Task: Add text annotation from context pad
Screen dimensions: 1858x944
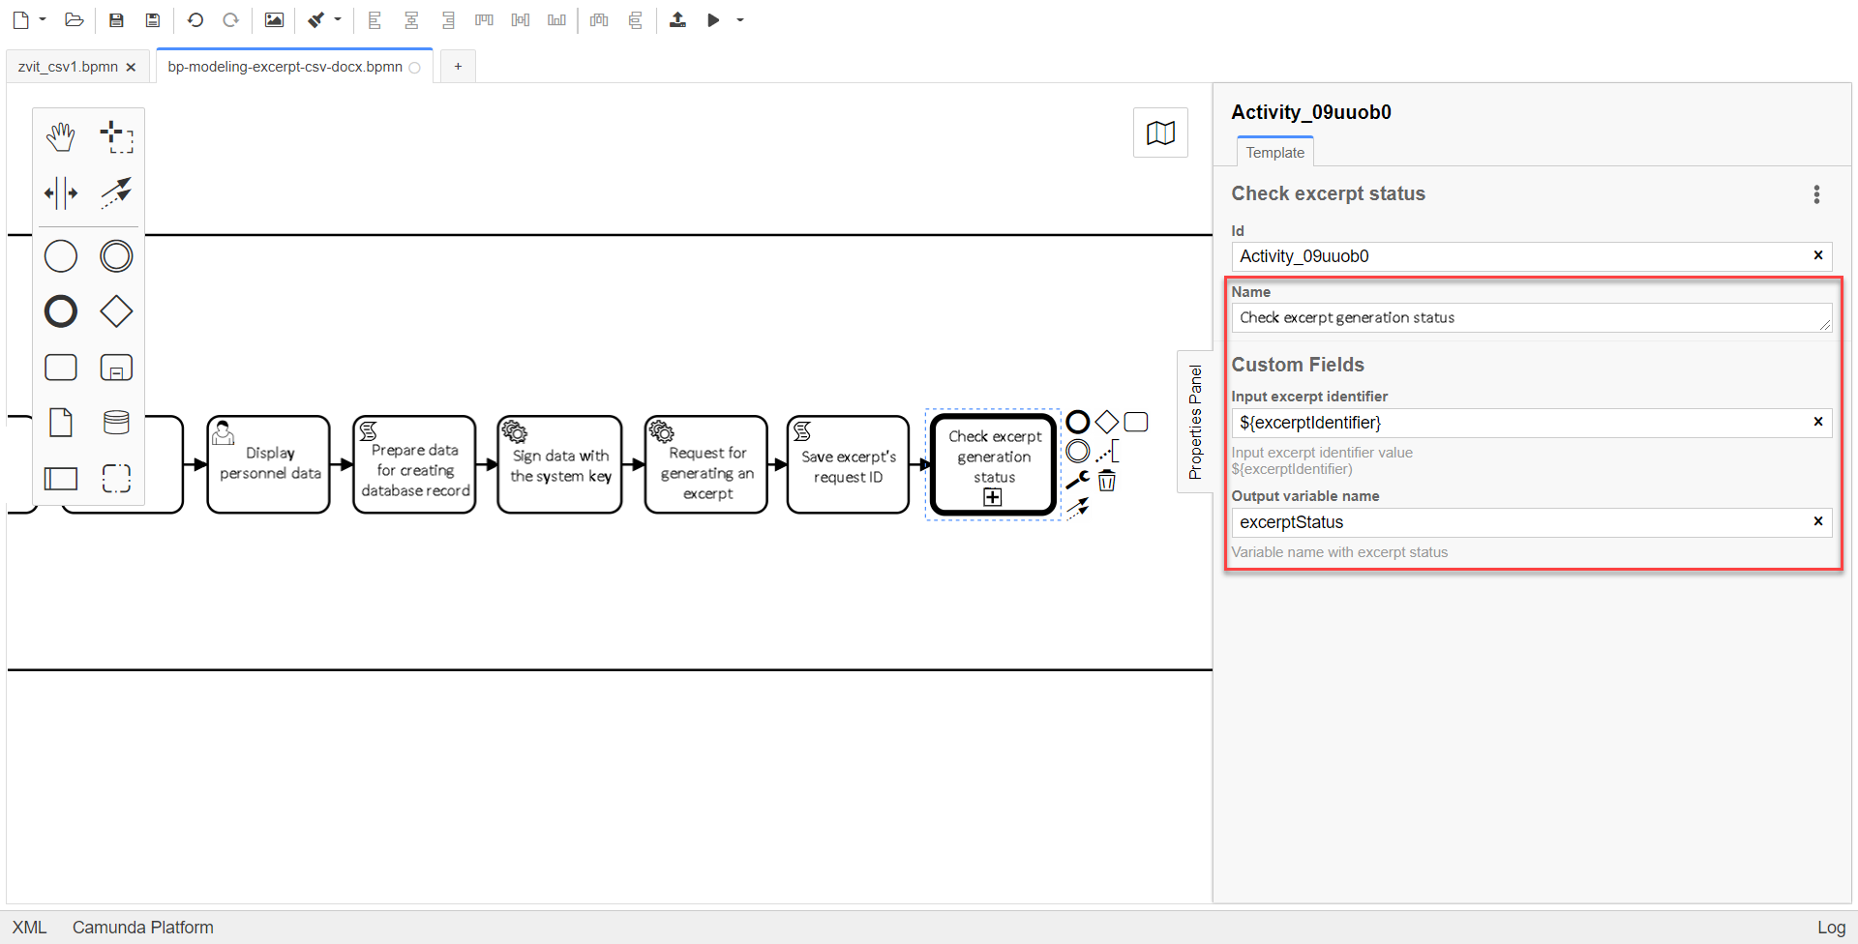Action: [1107, 451]
